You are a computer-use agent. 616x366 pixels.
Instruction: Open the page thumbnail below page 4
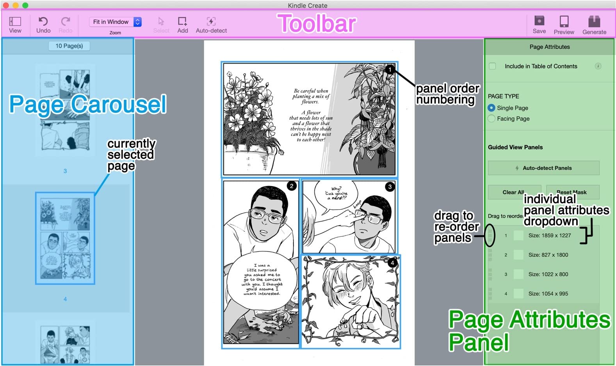pyautogui.click(x=65, y=342)
